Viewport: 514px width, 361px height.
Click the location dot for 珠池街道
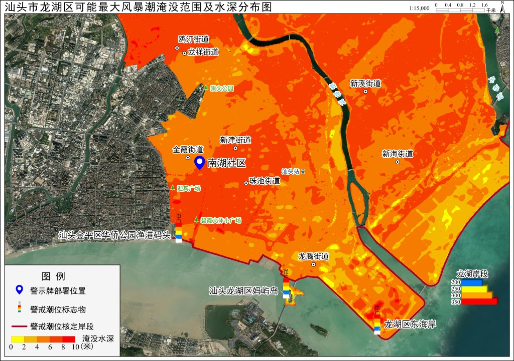tap(246, 183)
